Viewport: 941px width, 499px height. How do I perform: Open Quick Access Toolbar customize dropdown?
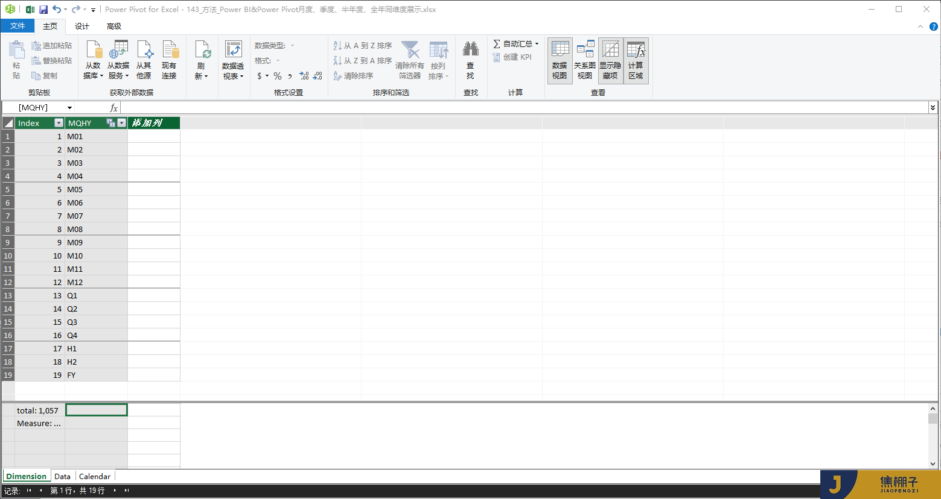coord(93,10)
